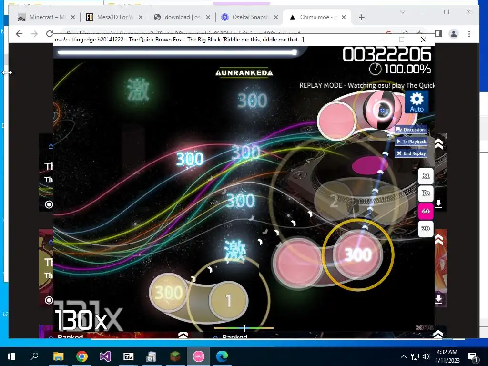
Task: Switch to Mesa3D For Windows tab
Action: (114, 17)
